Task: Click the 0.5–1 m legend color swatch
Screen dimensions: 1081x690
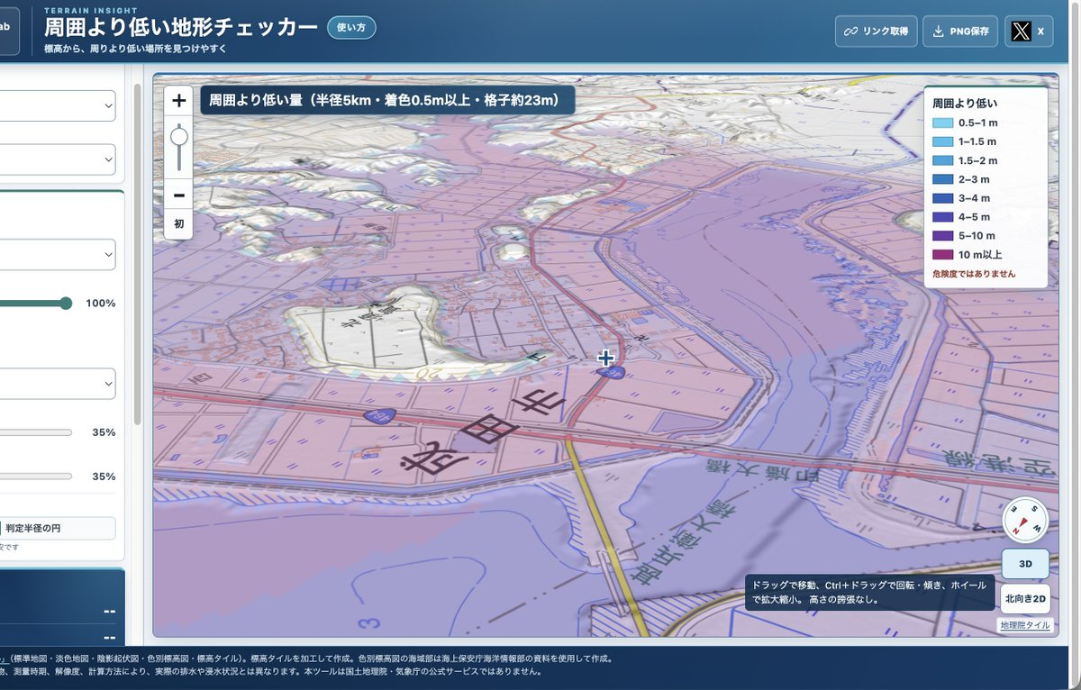Action: (x=942, y=123)
